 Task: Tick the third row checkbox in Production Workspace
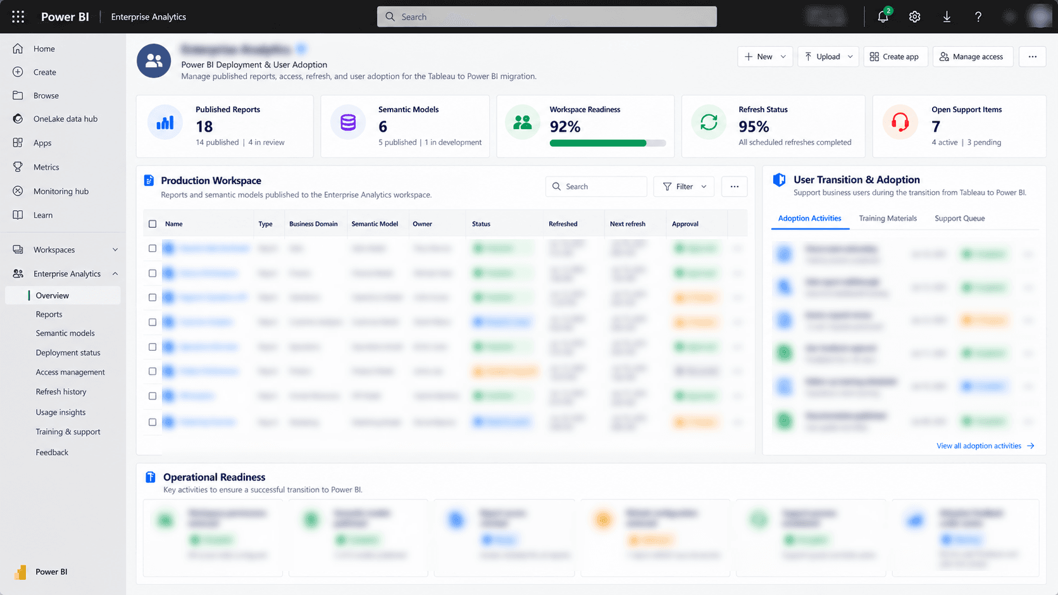(152, 297)
